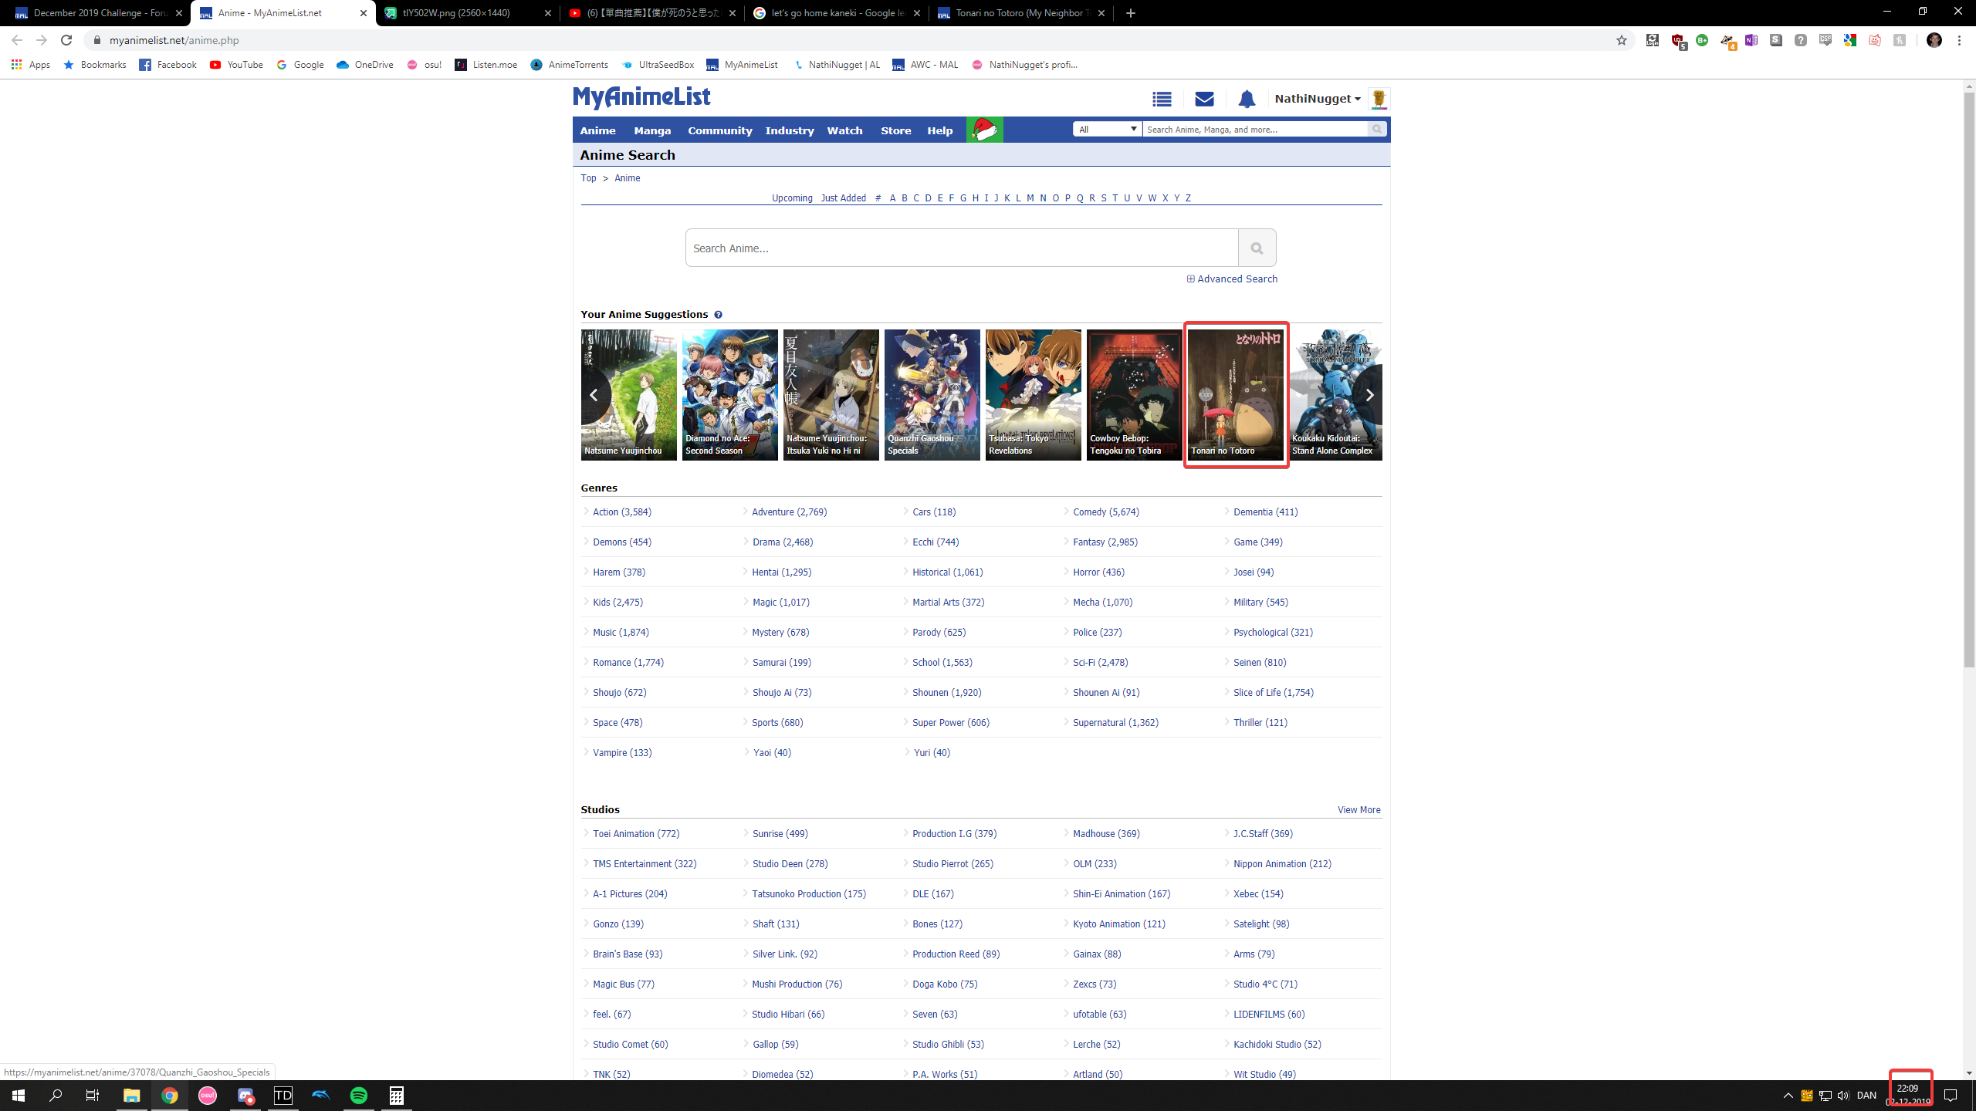Open the Tonari no Totoro suggestion thumbnail
The width and height of the screenshot is (1976, 1111).
coord(1236,395)
